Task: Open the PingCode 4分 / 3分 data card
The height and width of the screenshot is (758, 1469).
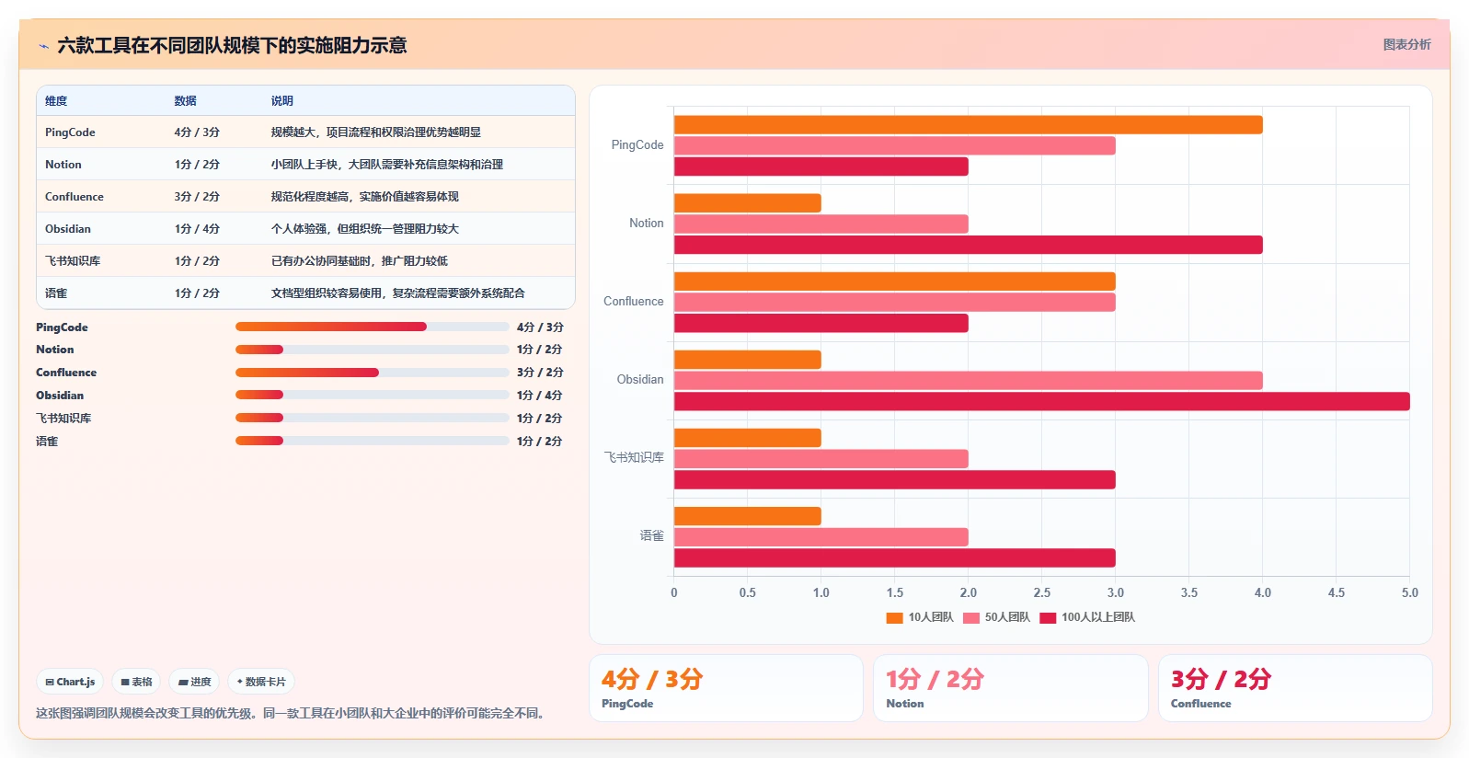Action: (x=726, y=688)
